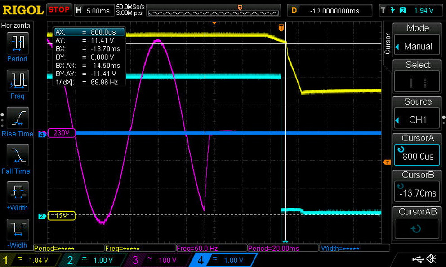Open the cursor Mode Manual dropdown
This screenshot has width=446, height=267.
coord(417,46)
